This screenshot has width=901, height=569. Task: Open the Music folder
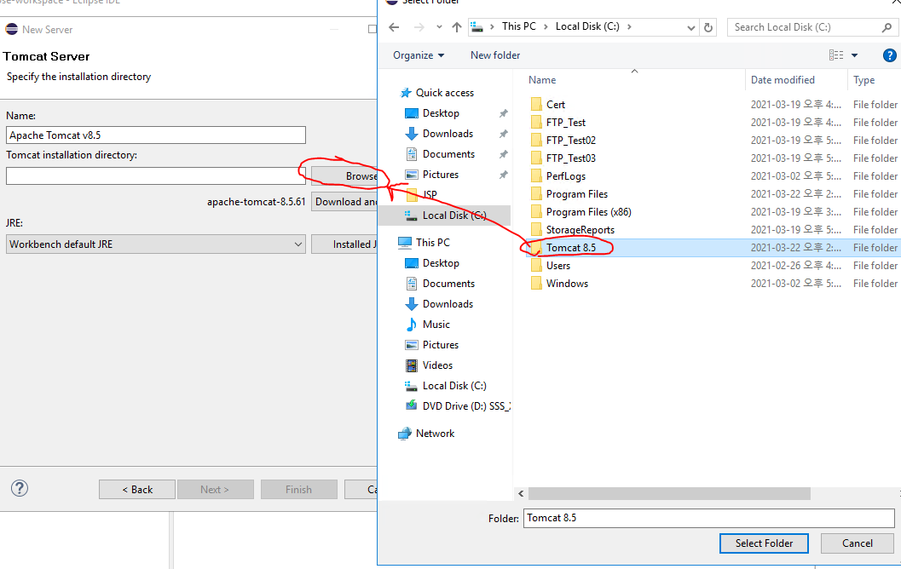[436, 325]
